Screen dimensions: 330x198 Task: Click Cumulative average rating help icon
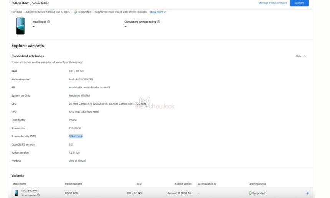click(158, 21)
